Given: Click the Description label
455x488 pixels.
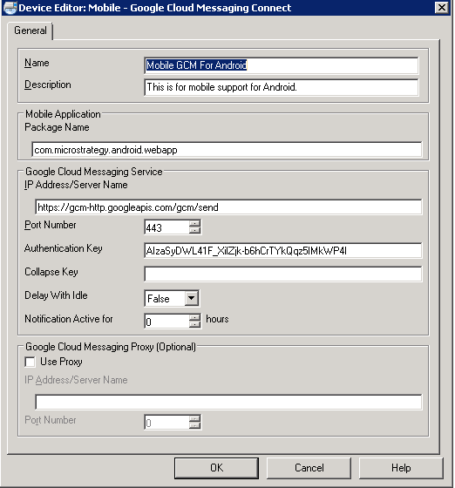Looking at the screenshot, I should [x=48, y=85].
